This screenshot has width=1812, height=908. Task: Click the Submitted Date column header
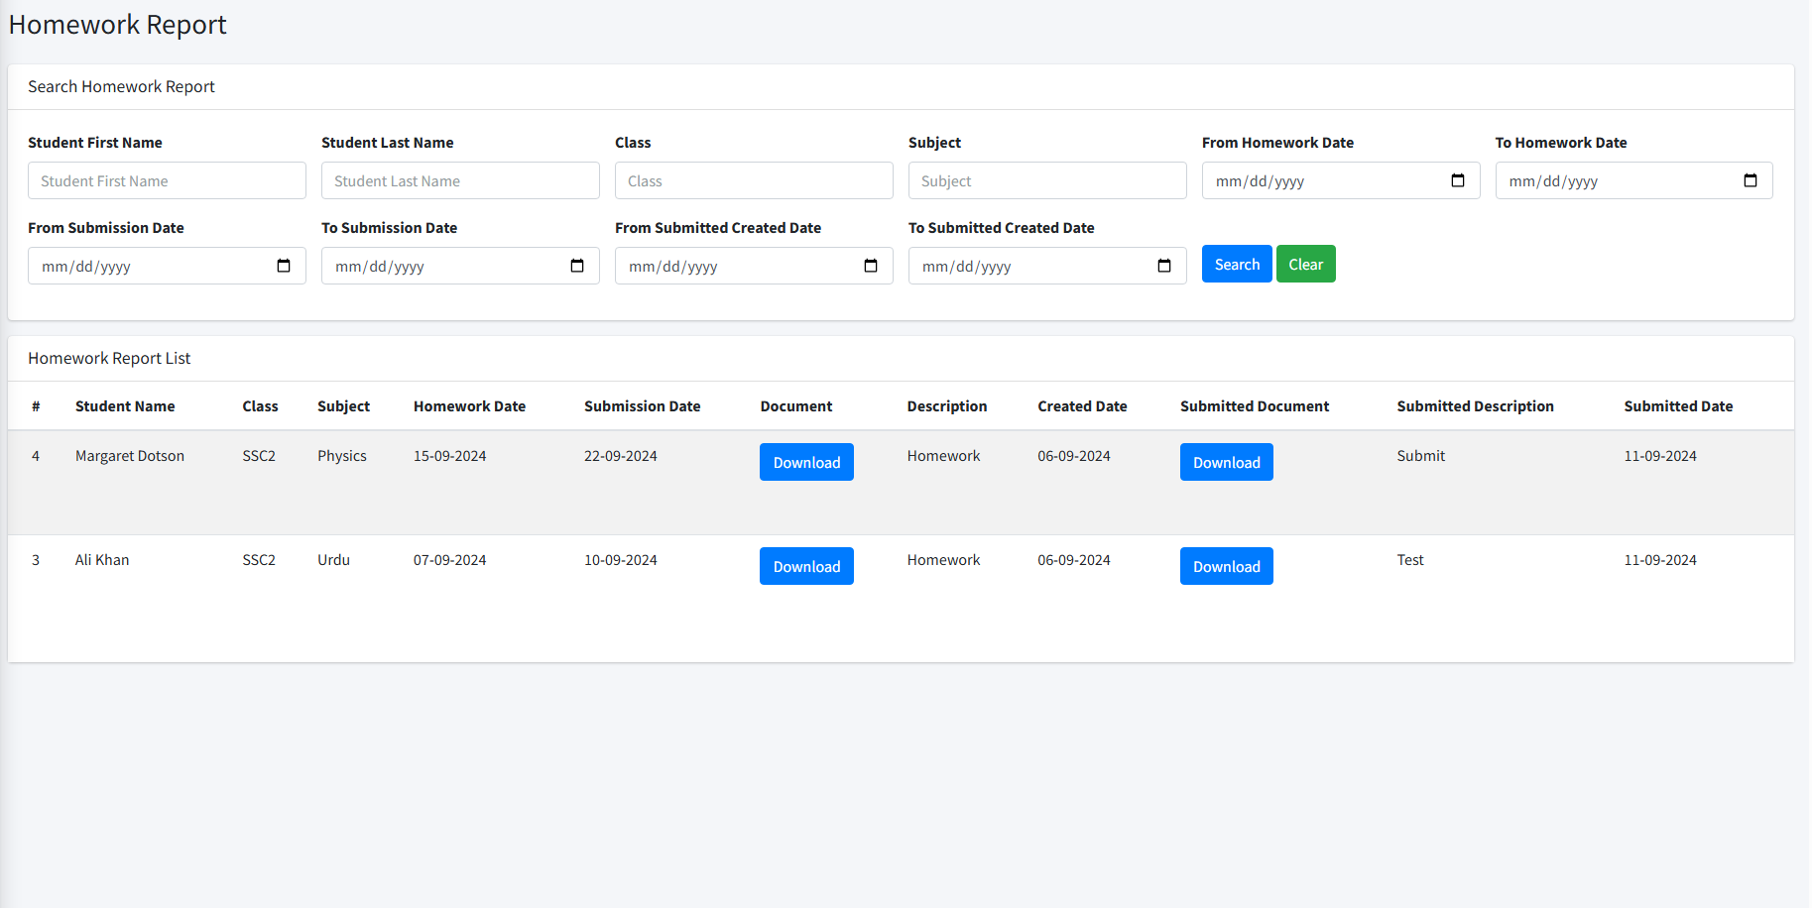(1678, 406)
